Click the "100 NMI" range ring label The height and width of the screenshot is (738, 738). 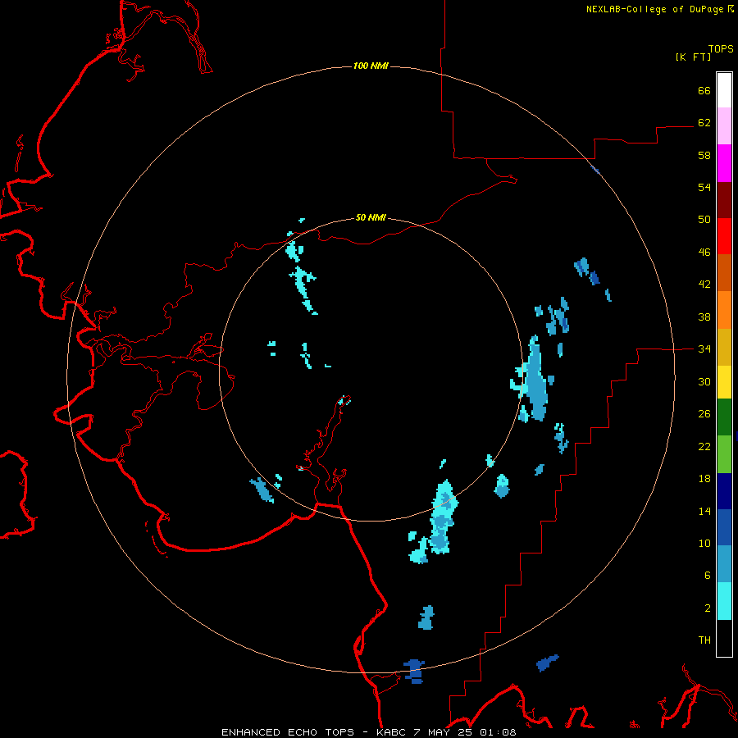371,66
